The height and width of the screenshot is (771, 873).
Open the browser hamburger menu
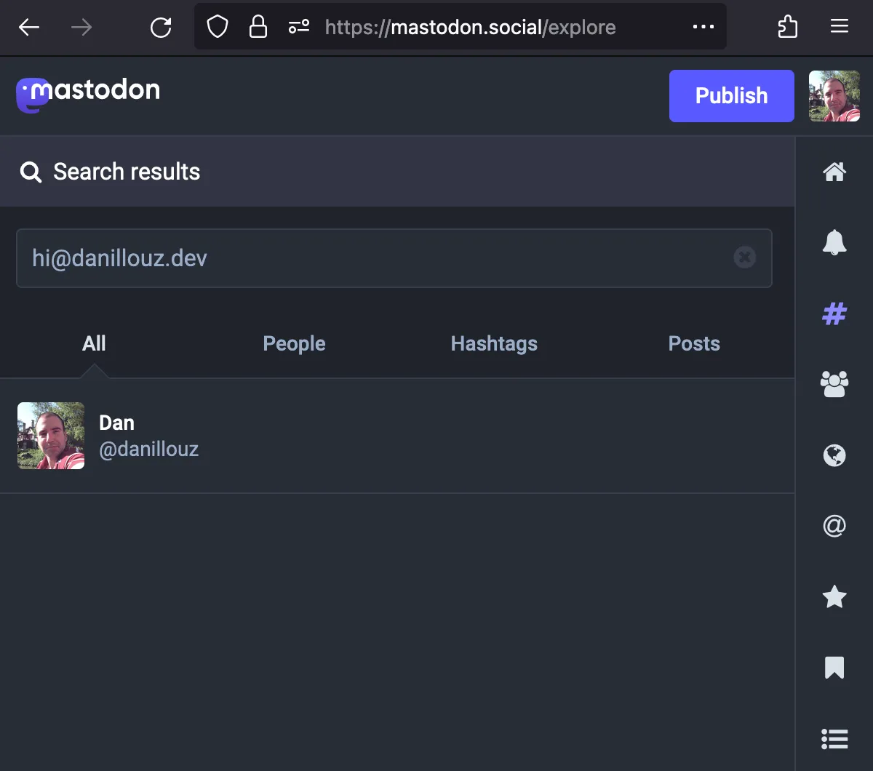point(840,27)
